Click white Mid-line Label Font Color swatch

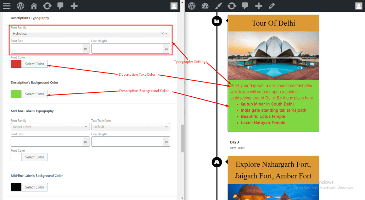tap(16, 157)
